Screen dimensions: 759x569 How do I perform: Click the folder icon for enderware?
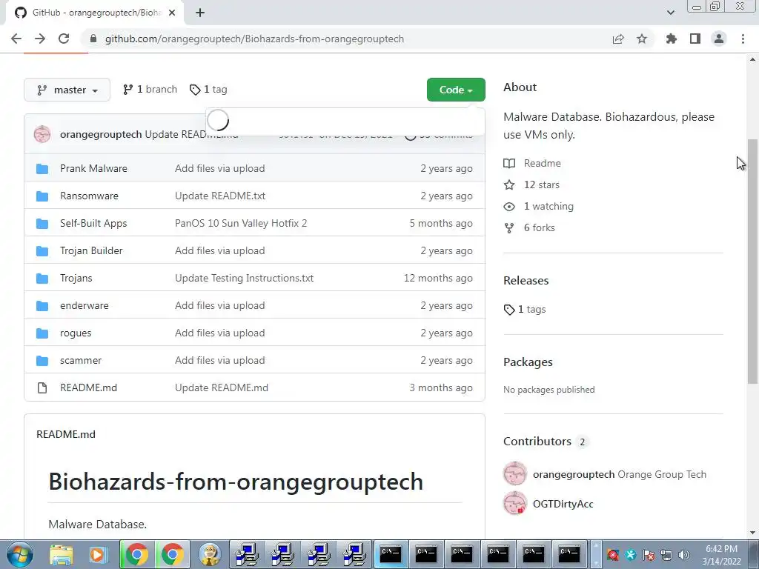(x=42, y=306)
